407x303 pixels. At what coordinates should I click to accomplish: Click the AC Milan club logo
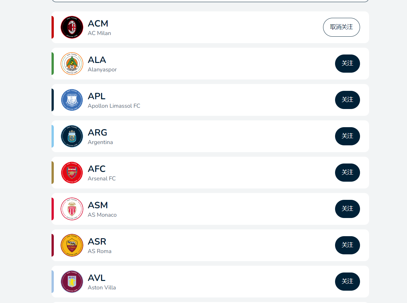coord(72,27)
